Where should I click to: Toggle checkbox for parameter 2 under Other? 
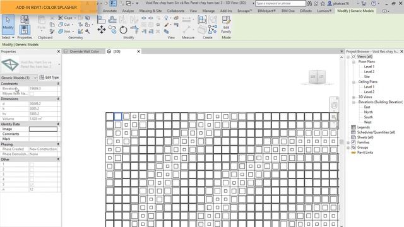pyautogui.click(x=32, y=170)
